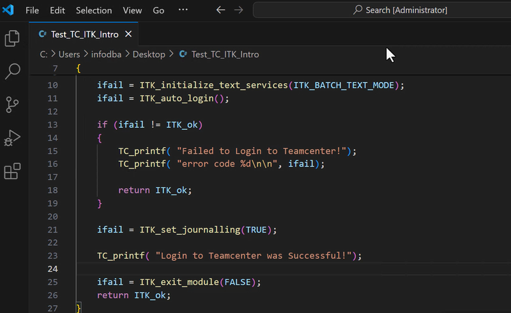Open the Source Control view

[x=13, y=105]
